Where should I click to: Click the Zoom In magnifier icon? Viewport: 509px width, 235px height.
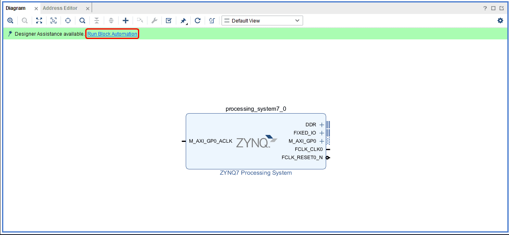coord(10,21)
